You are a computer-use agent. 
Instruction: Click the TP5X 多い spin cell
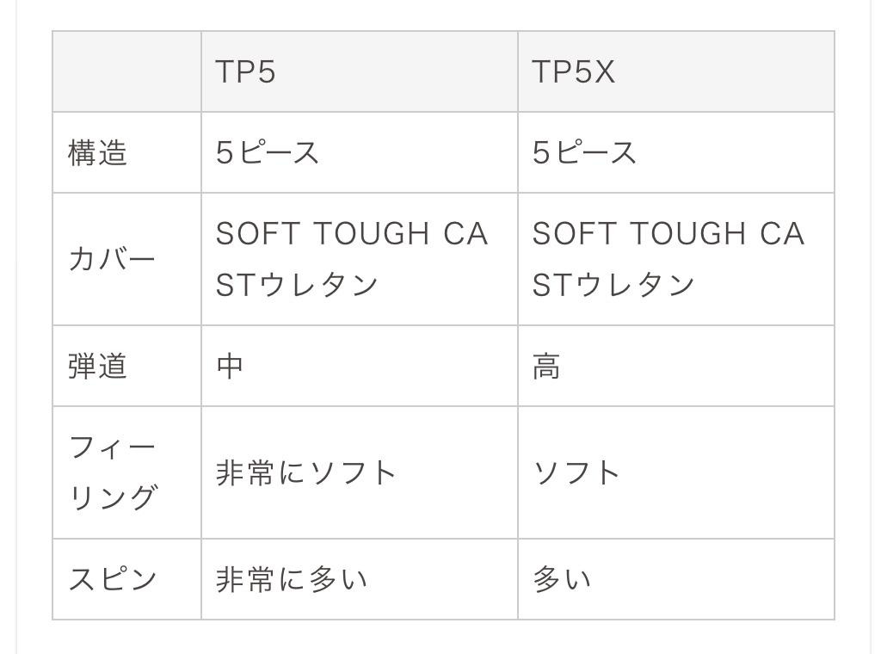676,579
